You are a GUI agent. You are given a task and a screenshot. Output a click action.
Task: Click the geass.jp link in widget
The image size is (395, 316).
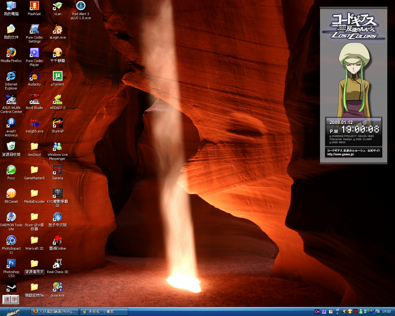[341, 154]
